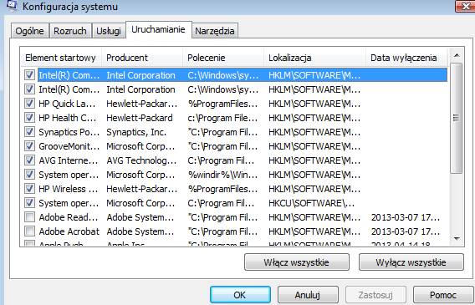The height and width of the screenshot is (305, 475).
Task: Sort by Producent column header
Action: (x=142, y=58)
